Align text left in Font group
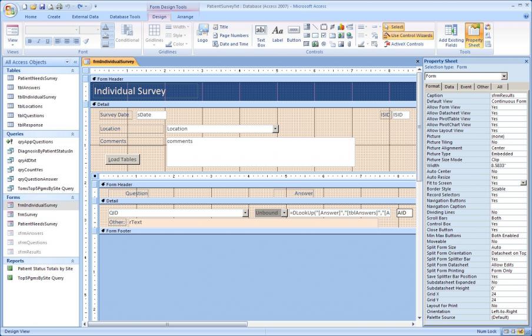 point(58,41)
